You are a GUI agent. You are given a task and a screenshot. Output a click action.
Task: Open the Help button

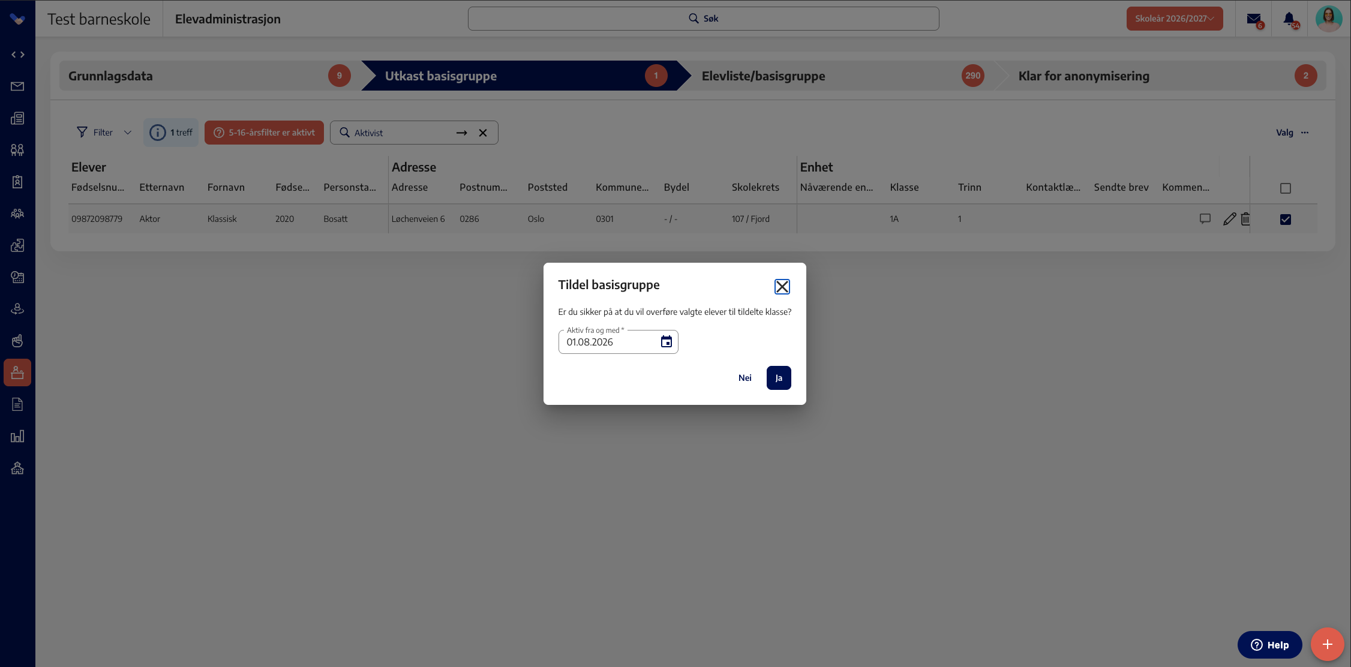click(x=1269, y=645)
